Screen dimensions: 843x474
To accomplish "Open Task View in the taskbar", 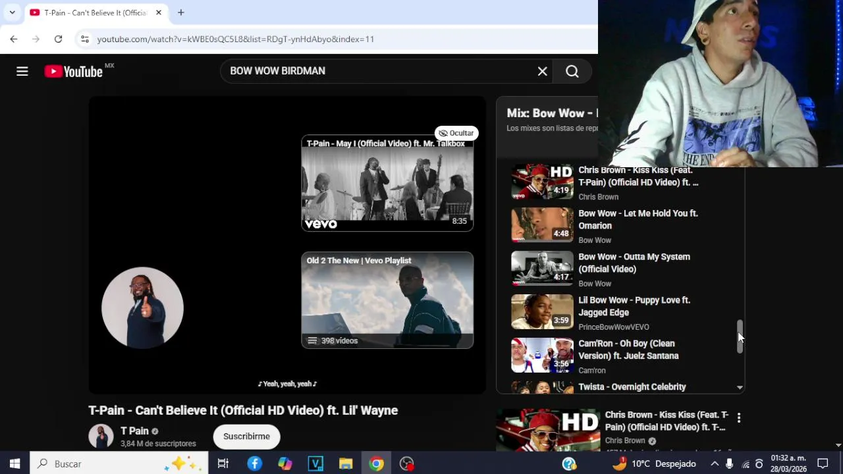I will click(x=223, y=463).
